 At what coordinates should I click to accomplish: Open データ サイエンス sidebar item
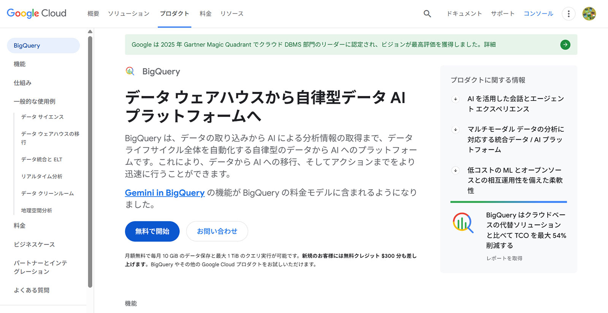point(42,117)
